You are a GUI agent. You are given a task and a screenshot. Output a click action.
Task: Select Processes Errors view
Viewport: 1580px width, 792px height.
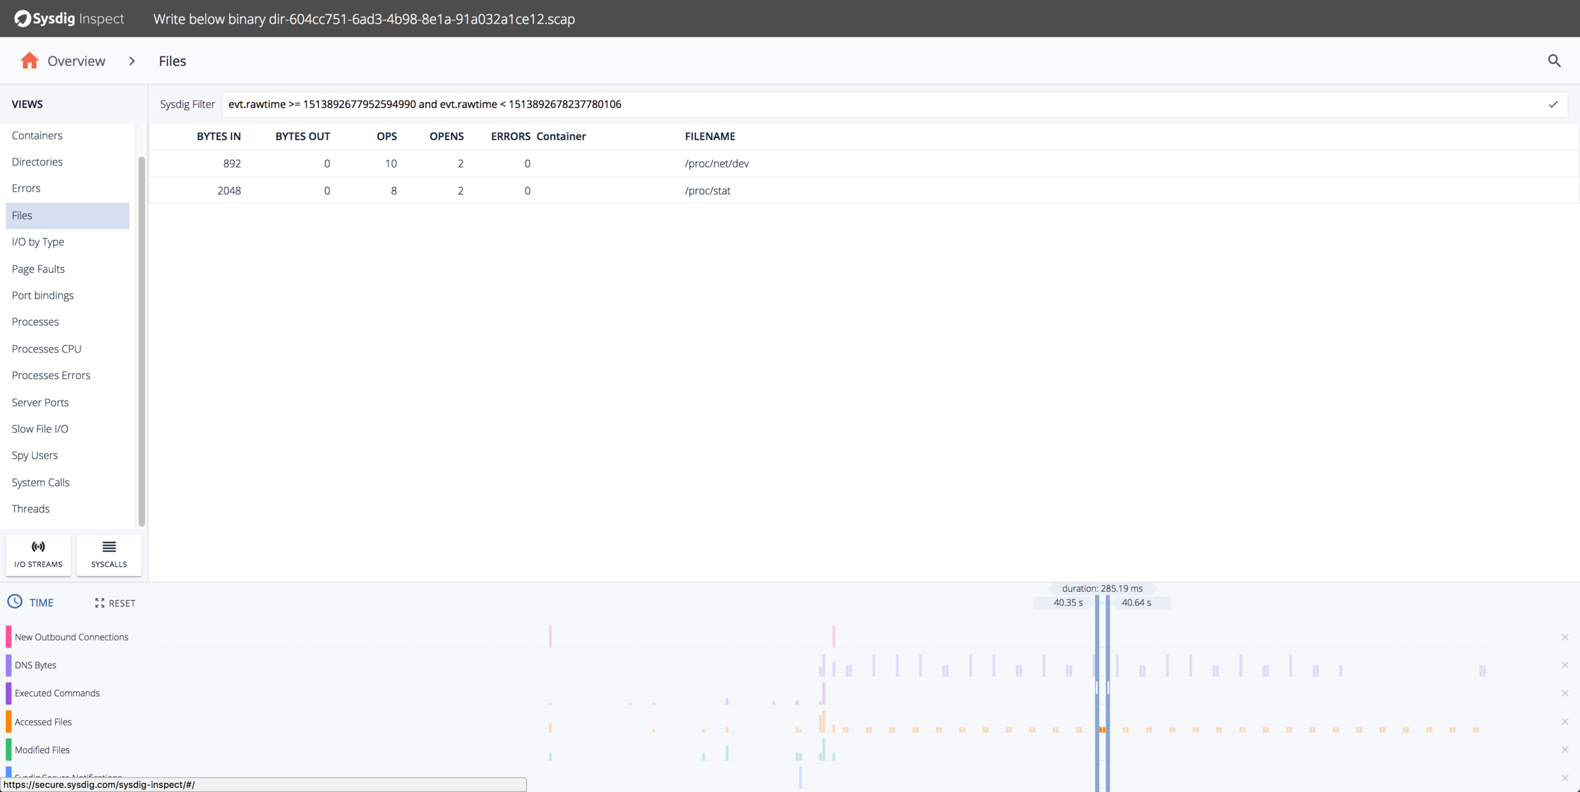pos(67,376)
